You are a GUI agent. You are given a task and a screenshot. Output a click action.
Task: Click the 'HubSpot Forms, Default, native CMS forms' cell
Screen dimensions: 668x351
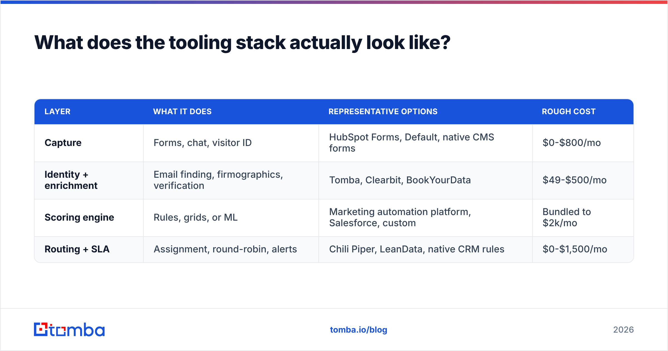426,143
